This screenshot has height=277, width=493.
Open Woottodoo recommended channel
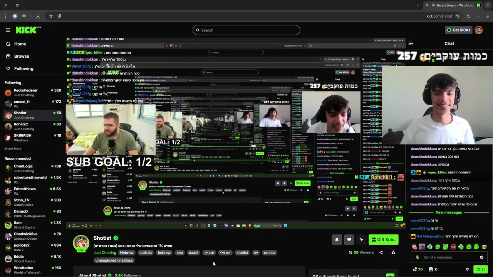[33, 270]
